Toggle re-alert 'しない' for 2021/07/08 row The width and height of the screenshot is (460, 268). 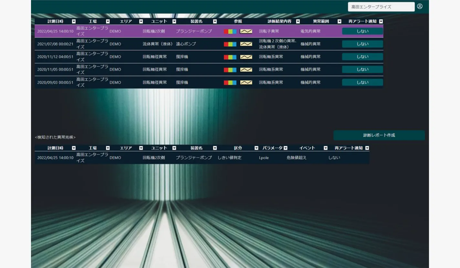click(x=362, y=44)
